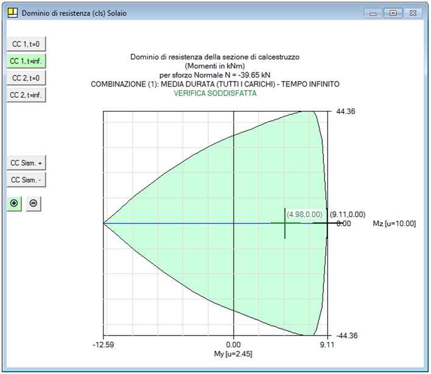Click the VERIFICA SODDISFATTA green text
The height and width of the screenshot is (374, 431).
[215, 94]
